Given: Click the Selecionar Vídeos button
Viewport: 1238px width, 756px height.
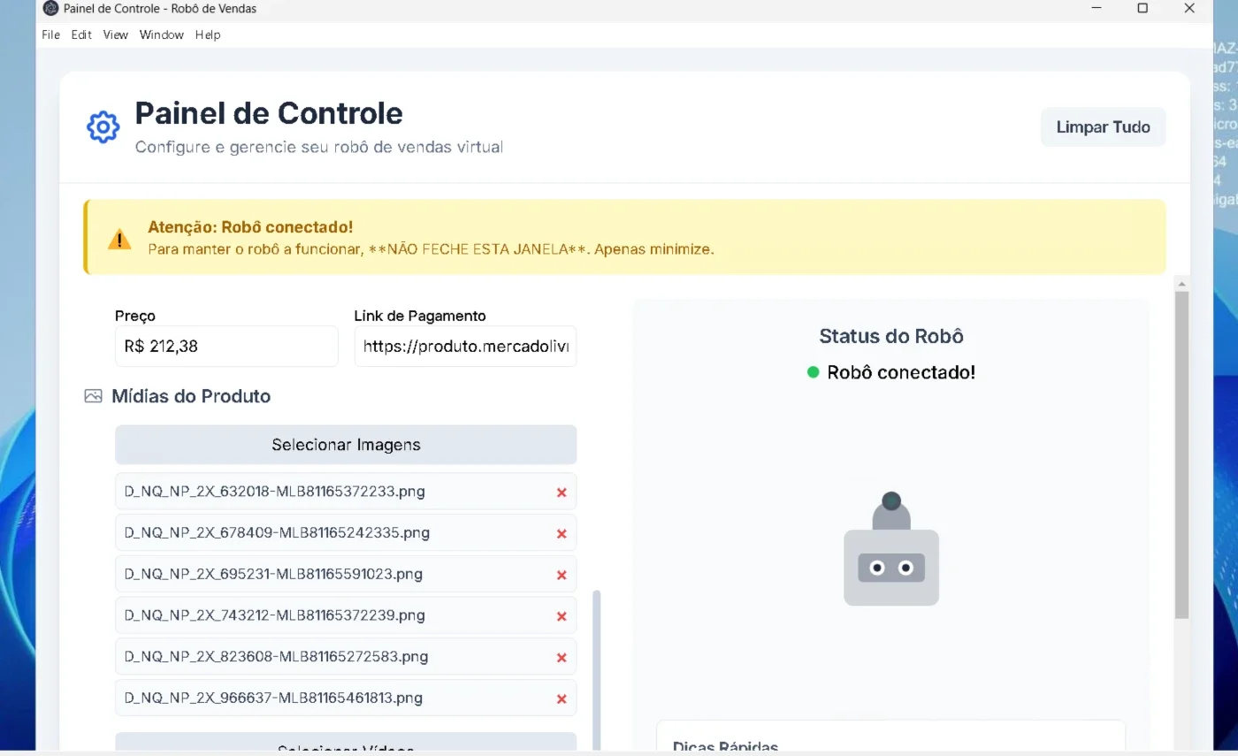Looking at the screenshot, I should tap(346, 745).
